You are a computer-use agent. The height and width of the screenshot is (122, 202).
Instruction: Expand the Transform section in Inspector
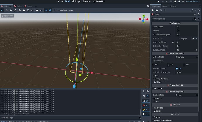[x=158, y=108]
